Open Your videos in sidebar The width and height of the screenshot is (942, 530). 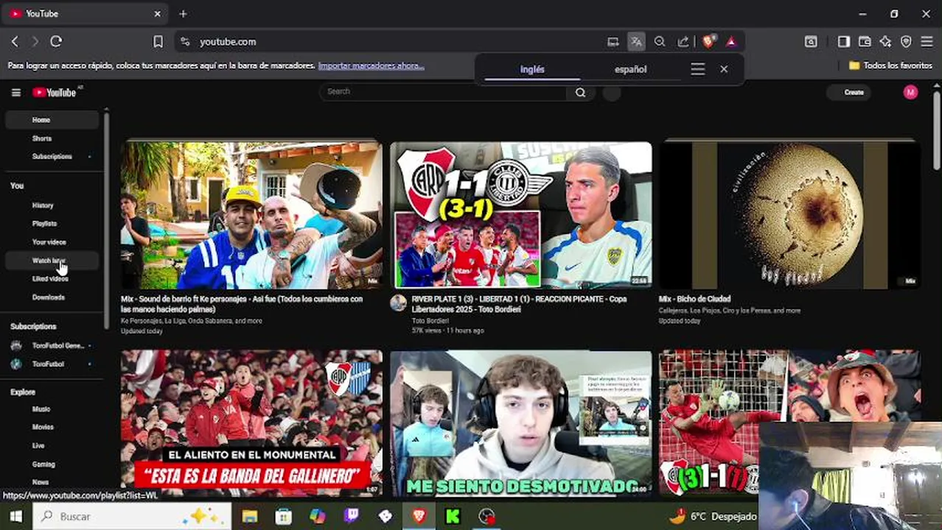tap(52, 242)
